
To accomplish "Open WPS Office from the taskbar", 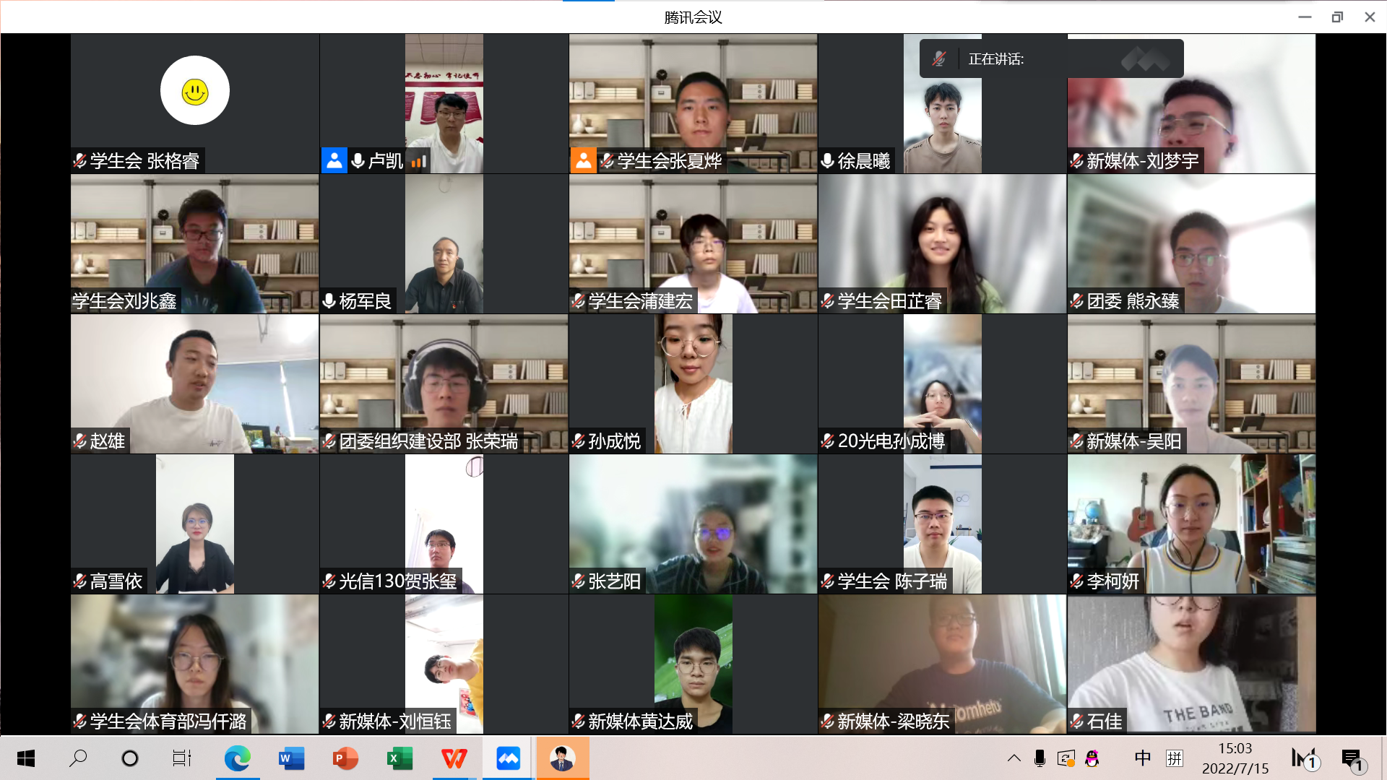I will point(454,758).
